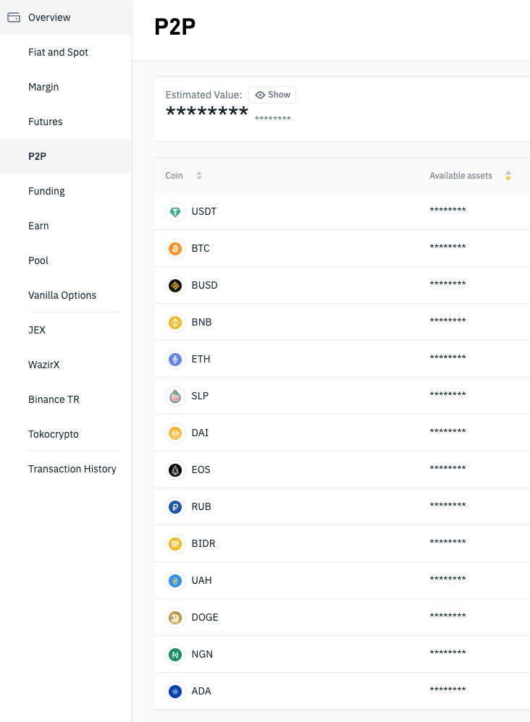Click the hidden DOGE available balance
Image resolution: width=530 pixels, height=722 pixels.
(447, 615)
